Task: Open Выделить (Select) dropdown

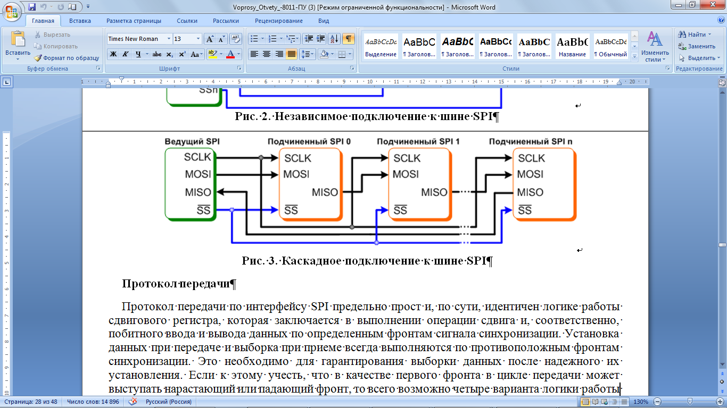Action: click(x=699, y=58)
